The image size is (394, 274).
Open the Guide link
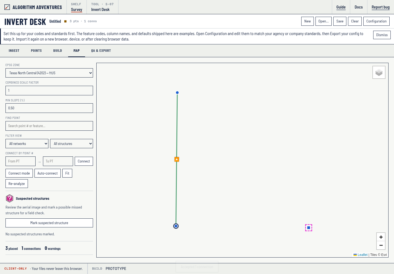click(341, 7)
